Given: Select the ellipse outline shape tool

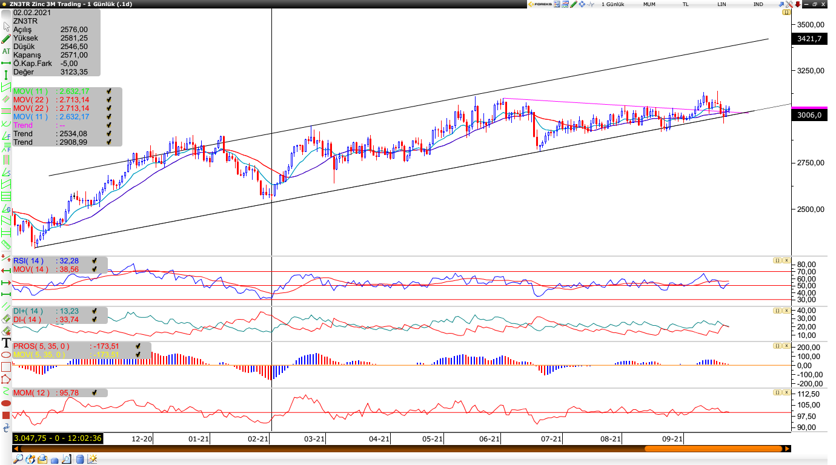Looking at the screenshot, I should 6,355.
